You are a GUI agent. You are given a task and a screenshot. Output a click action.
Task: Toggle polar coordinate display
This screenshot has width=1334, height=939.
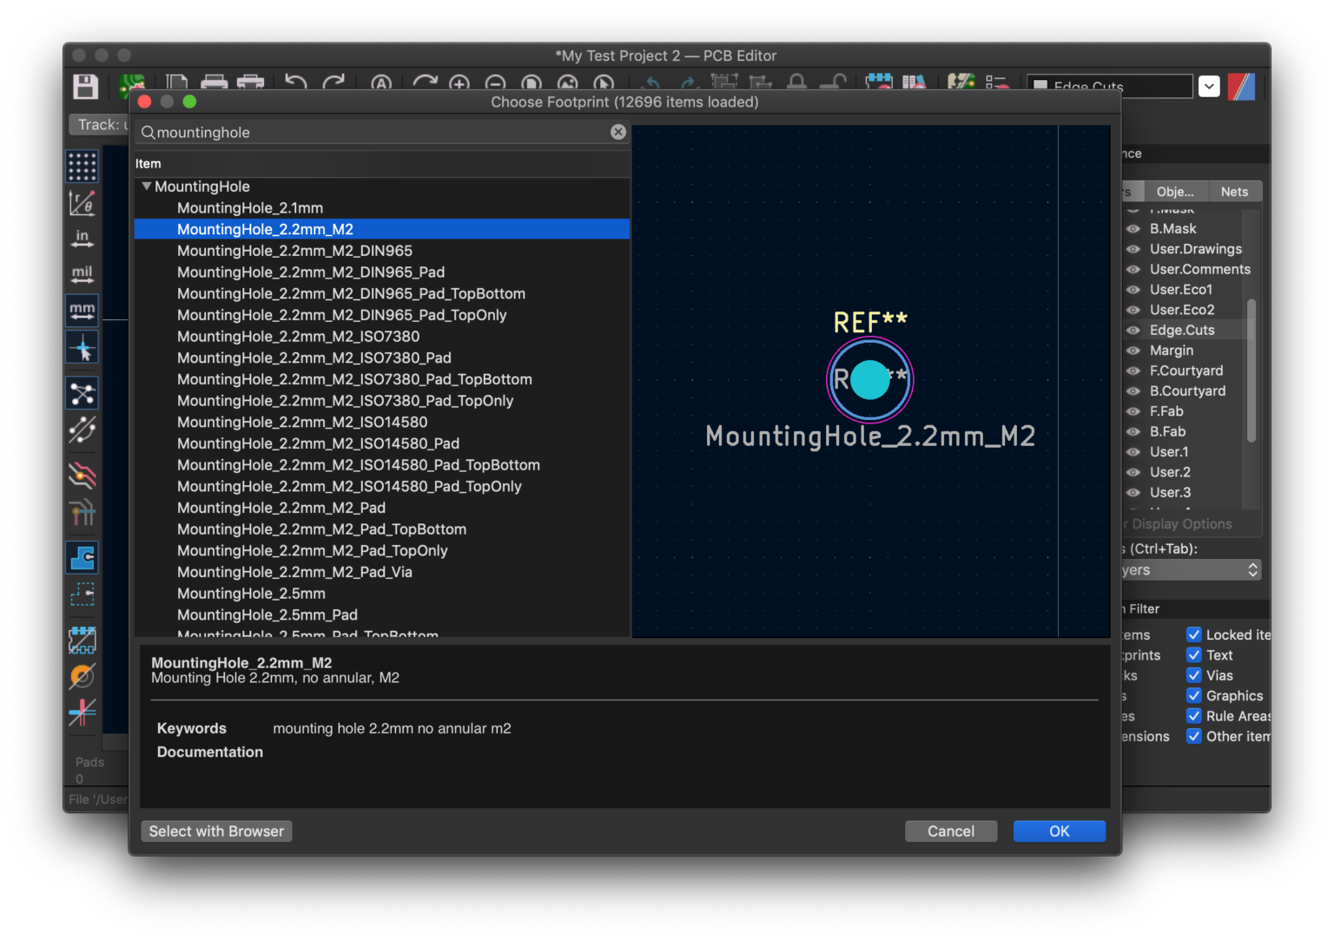point(82,202)
